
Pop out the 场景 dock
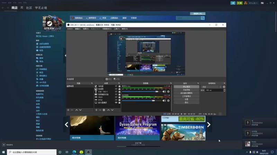[92, 83]
